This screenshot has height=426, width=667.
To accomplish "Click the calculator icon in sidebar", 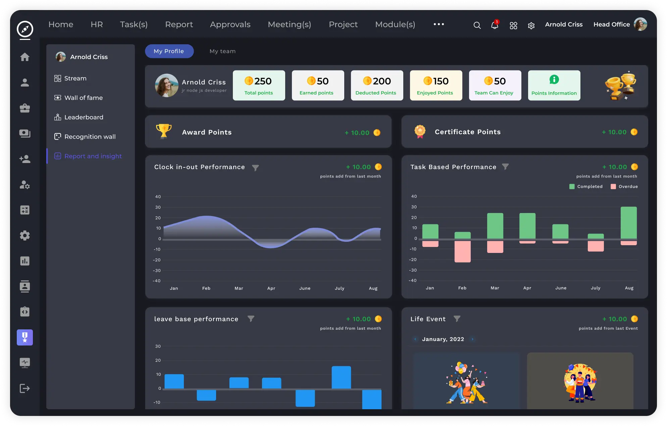I will tap(25, 210).
